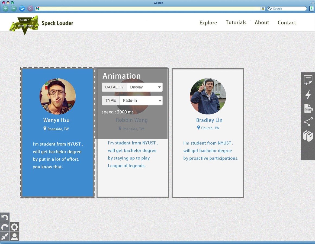Viewport: 315px width, 244px height.
Task: Open the lightning bolt animation tool
Action: 308,95
